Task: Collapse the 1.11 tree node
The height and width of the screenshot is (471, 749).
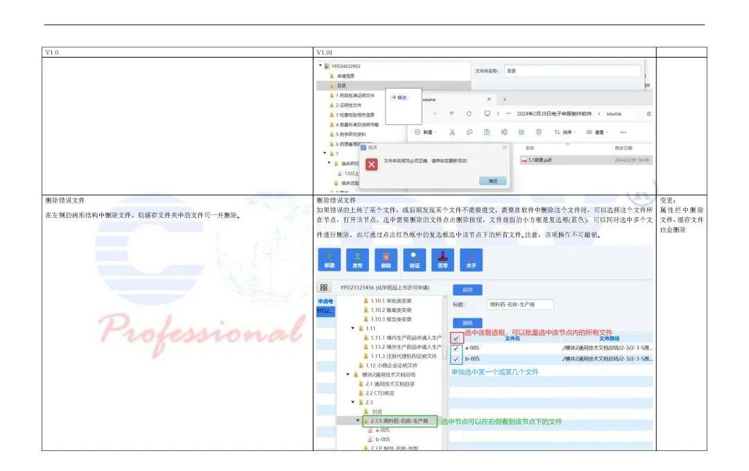Action: tap(352, 328)
